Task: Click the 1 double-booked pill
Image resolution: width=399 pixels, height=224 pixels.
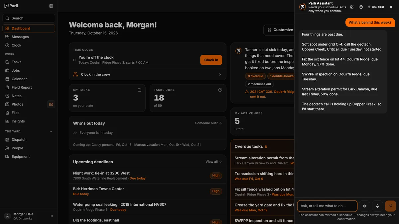Action: 281,76
